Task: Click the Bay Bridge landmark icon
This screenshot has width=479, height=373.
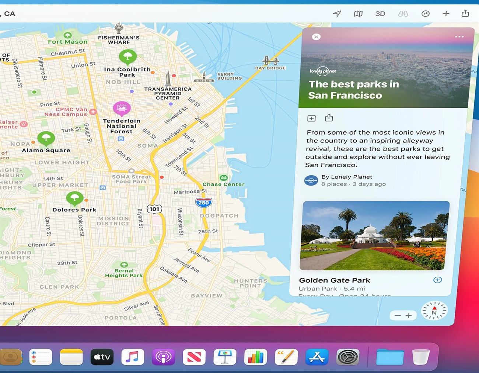Action: (270, 60)
